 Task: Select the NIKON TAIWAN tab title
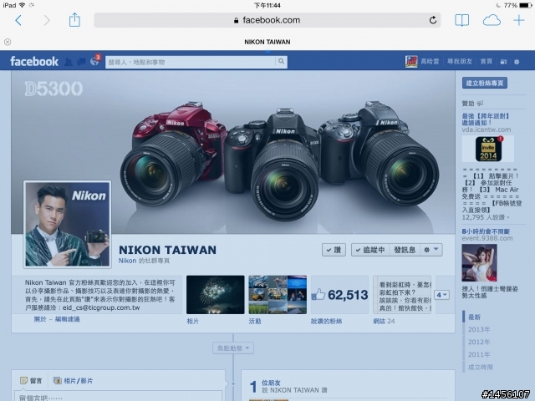[x=267, y=42]
